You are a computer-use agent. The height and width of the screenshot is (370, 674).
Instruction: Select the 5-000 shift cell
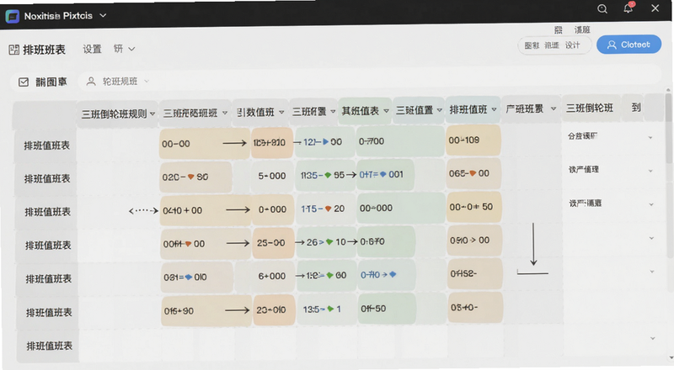click(271, 176)
